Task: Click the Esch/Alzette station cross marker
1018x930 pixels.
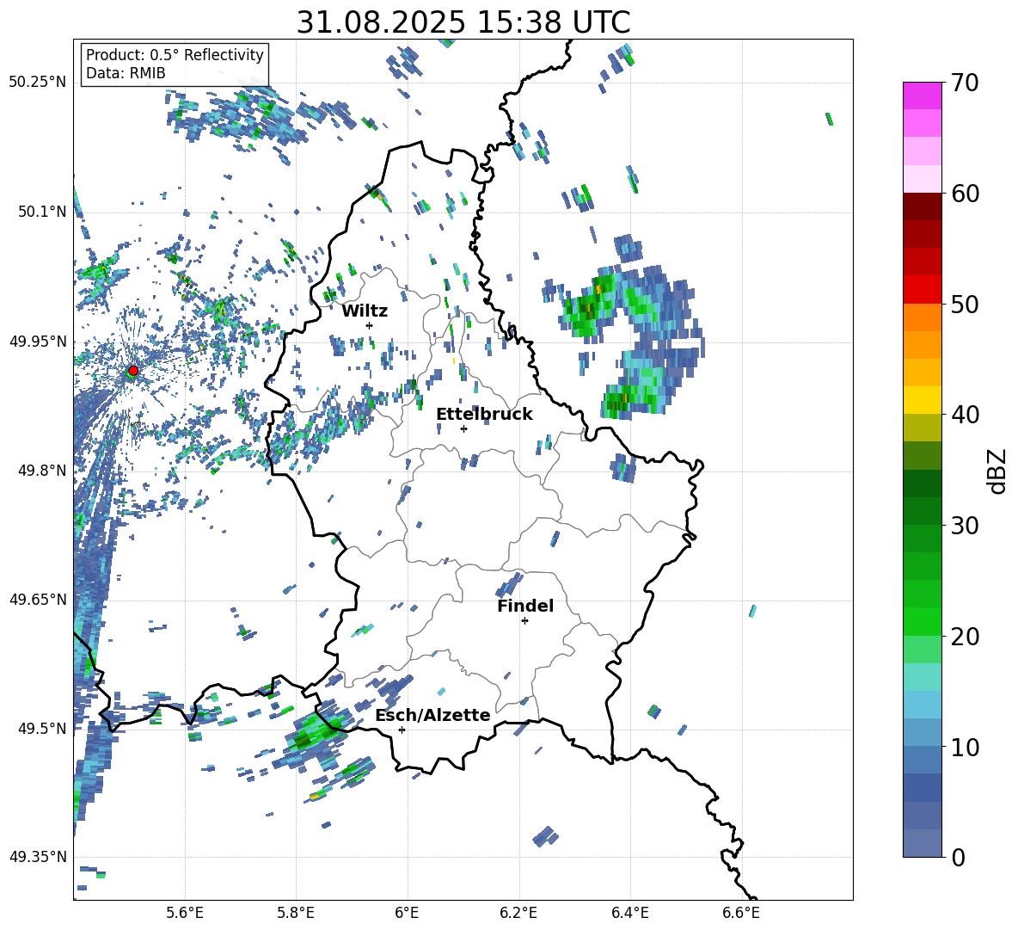Action: tap(402, 730)
